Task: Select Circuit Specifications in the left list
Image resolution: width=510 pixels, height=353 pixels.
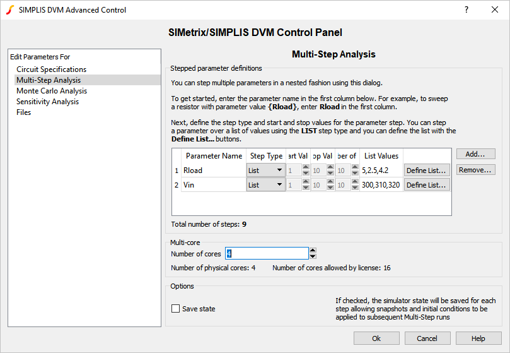Action: 51,69
